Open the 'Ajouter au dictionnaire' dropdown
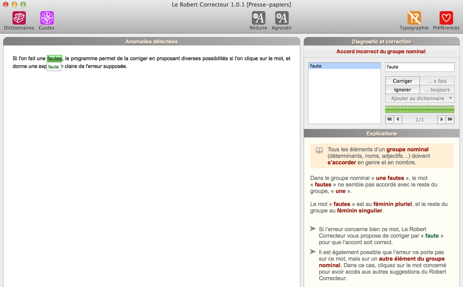This screenshot has width=463, height=287. (420, 99)
